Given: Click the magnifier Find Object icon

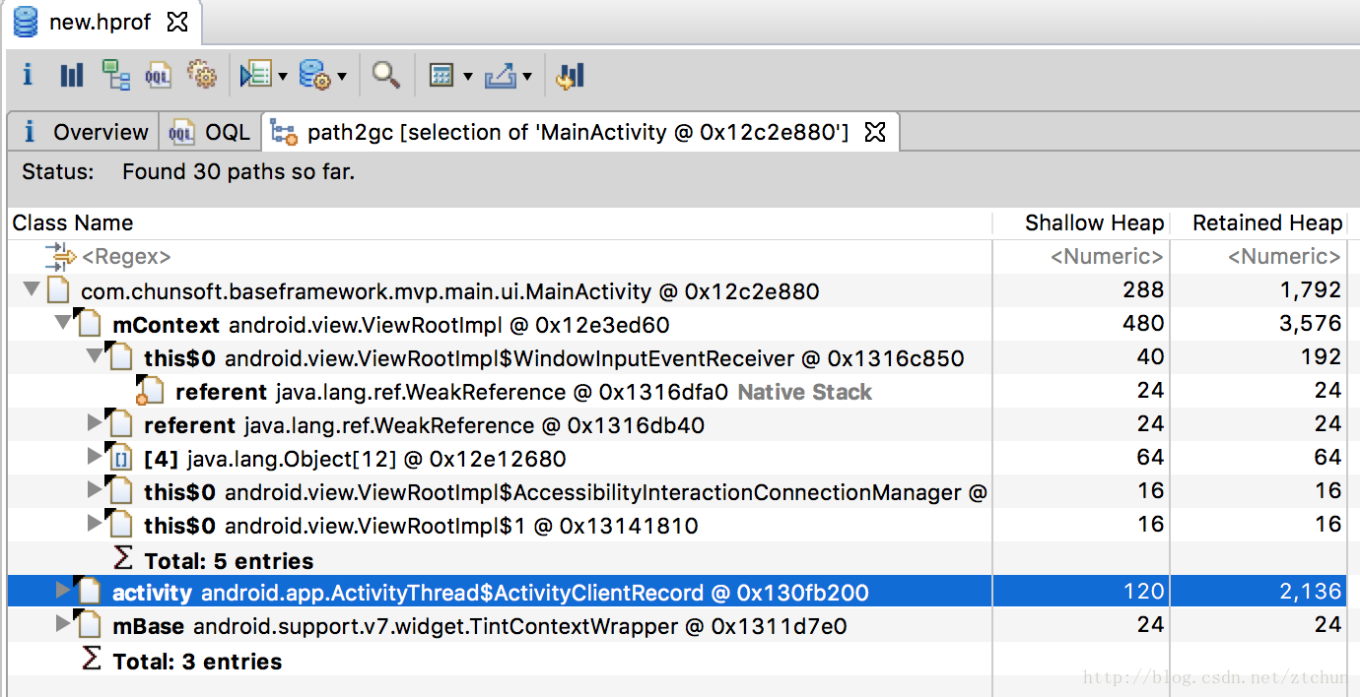Looking at the screenshot, I should (385, 76).
